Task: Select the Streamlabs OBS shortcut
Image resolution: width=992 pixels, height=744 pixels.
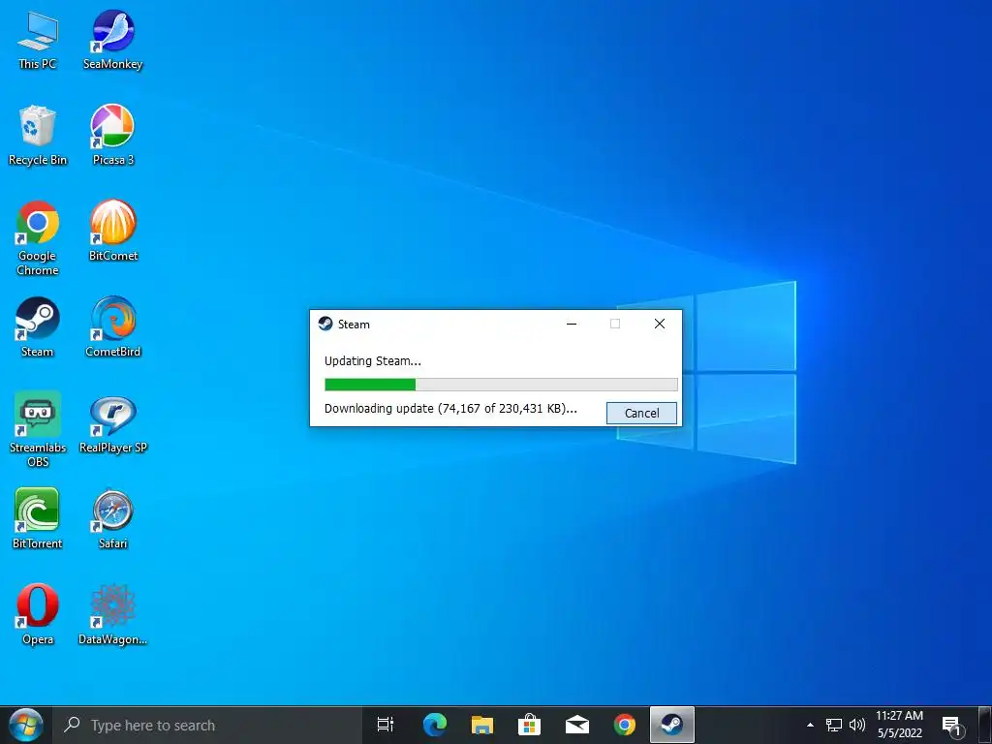Action: pyautogui.click(x=38, y=430)
